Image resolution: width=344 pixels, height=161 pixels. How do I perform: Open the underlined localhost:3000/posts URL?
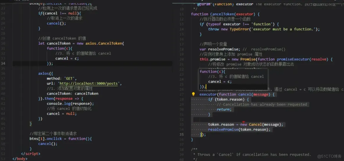pos(89,84)
